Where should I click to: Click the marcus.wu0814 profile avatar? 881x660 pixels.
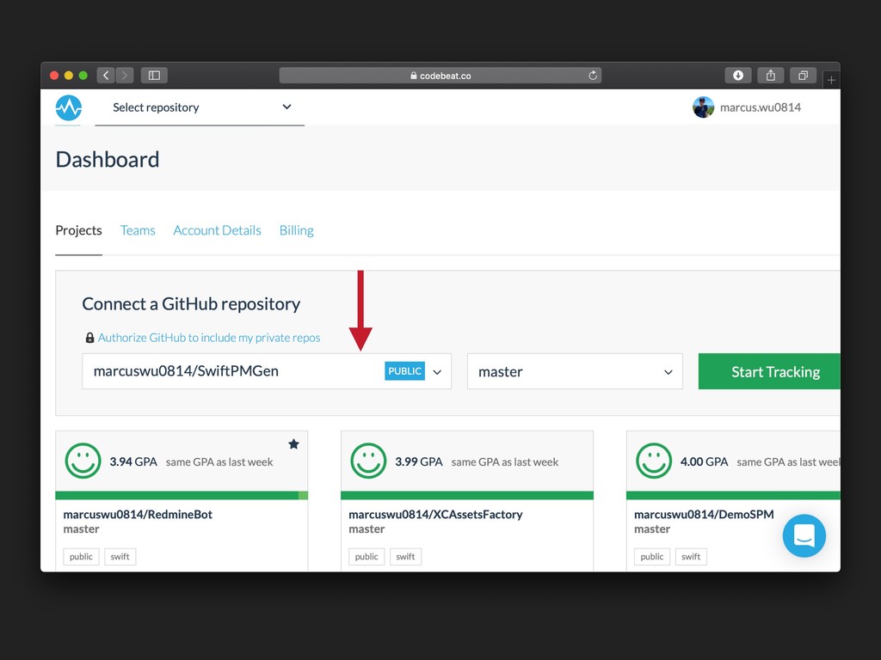tap(703, 107)
